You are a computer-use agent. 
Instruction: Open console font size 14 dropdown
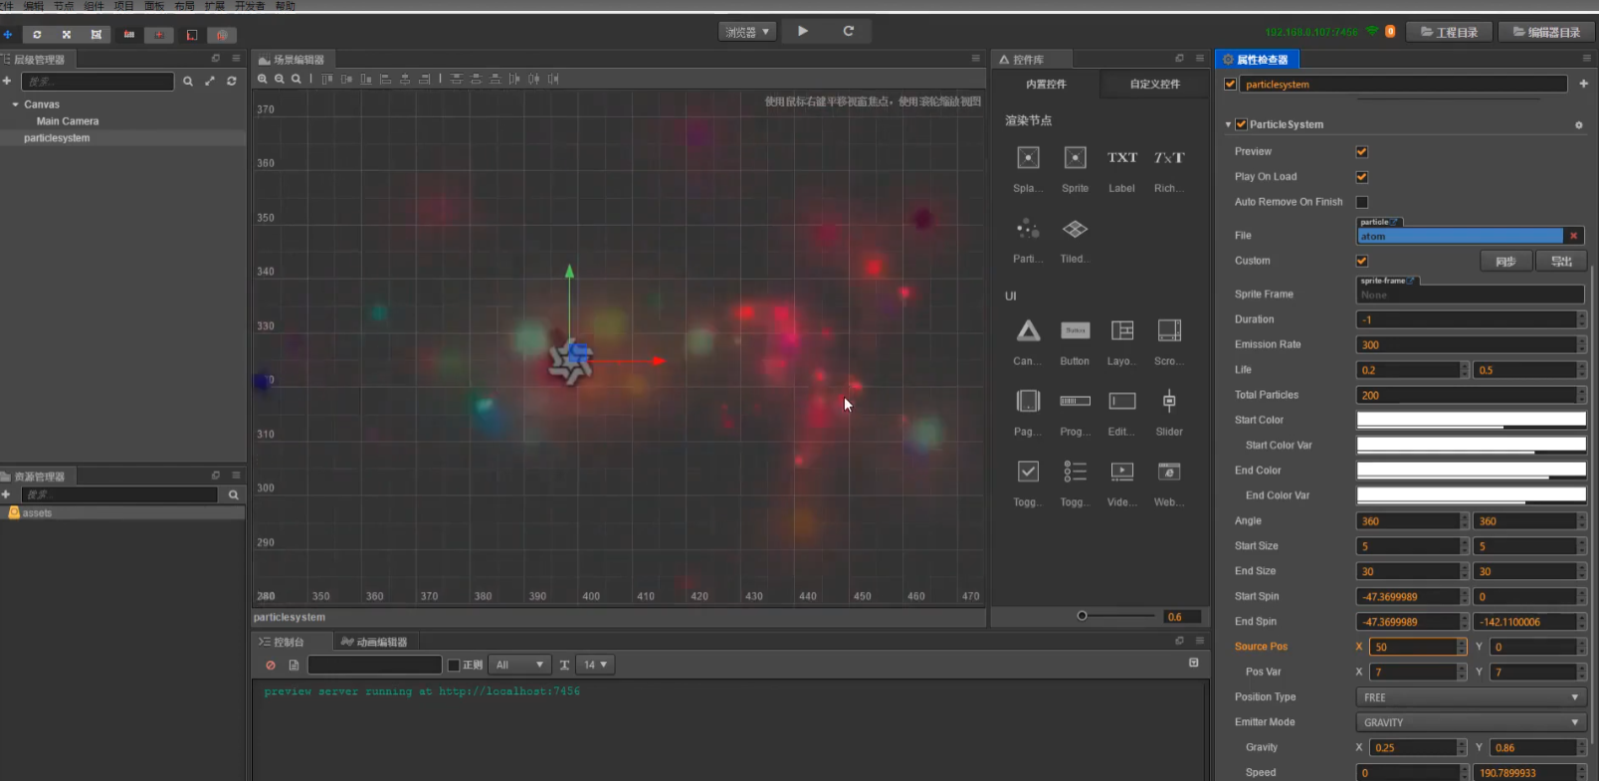(595, 665)
